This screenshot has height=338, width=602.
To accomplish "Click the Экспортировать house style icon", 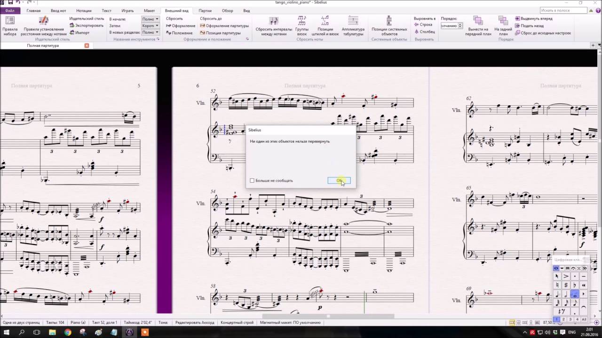I will point(72,25).
